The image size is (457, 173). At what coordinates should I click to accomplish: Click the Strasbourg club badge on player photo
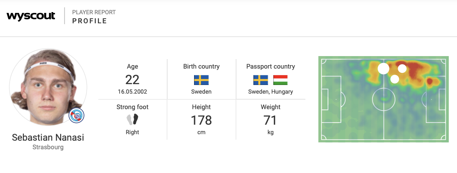(x=77, y=115)
